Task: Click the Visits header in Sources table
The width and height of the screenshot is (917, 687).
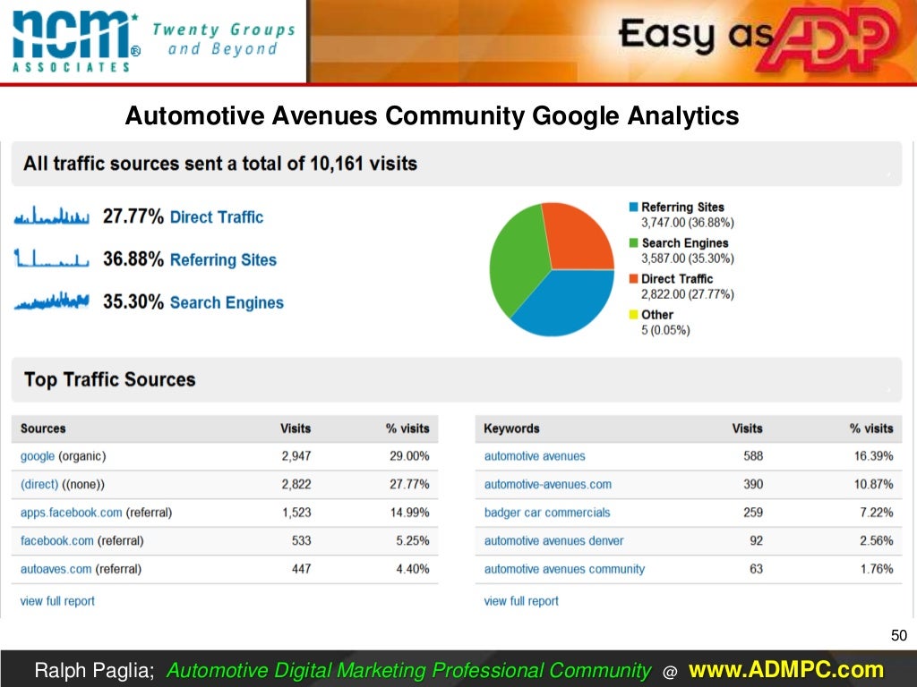Action: [296, 428]
